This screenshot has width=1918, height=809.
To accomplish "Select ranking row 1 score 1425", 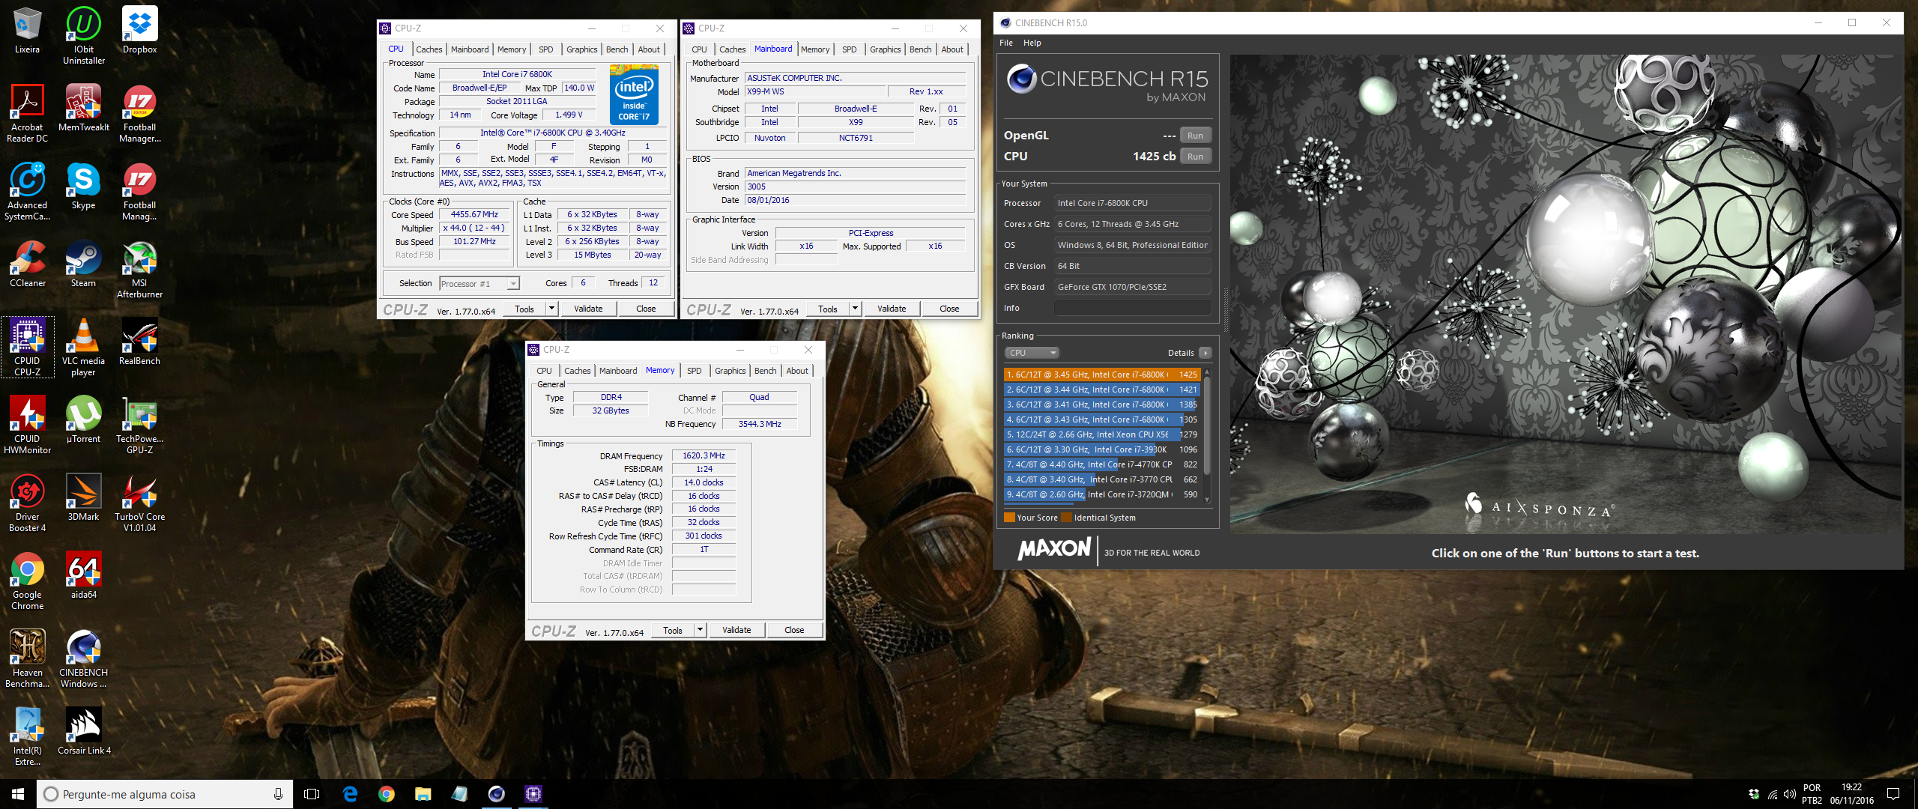I will tap(1102, 375).
